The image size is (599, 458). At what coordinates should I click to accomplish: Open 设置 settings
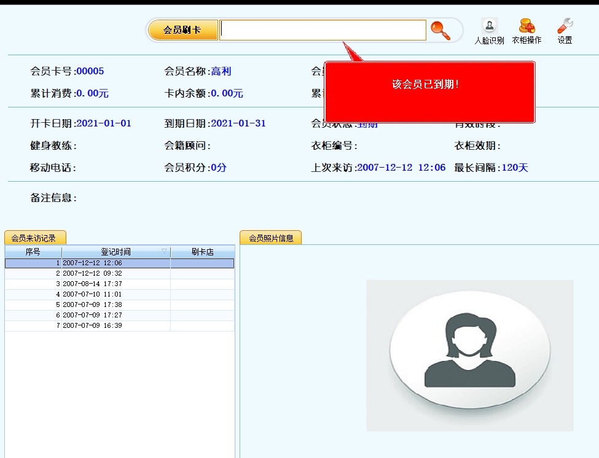565,31
